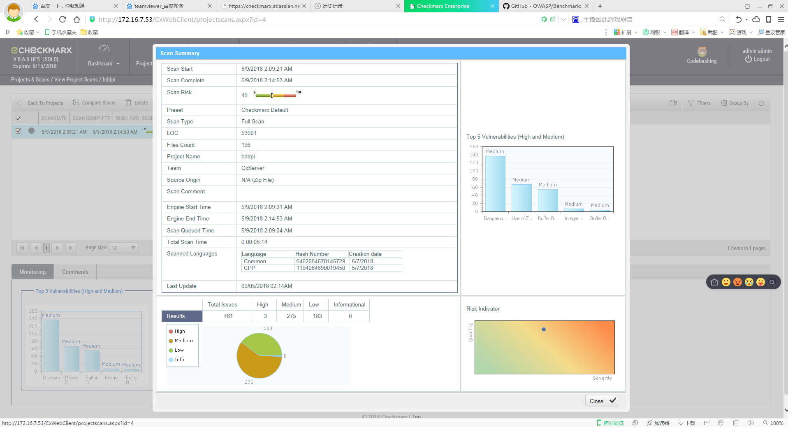Open the screenshot tool dropdown
This screenshot has height=427, width=788.
pos(712,32)
